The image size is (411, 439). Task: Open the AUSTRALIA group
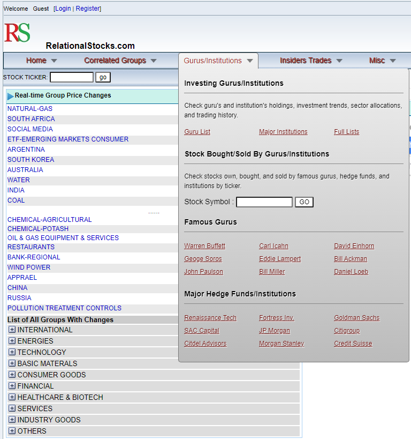(x=25, y=170)
